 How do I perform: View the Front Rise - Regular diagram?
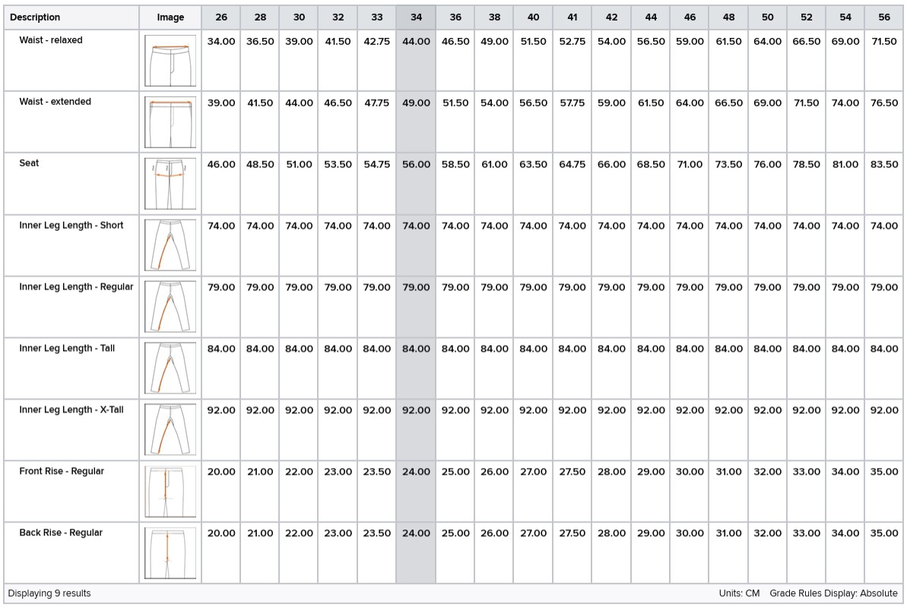(170, 491)
